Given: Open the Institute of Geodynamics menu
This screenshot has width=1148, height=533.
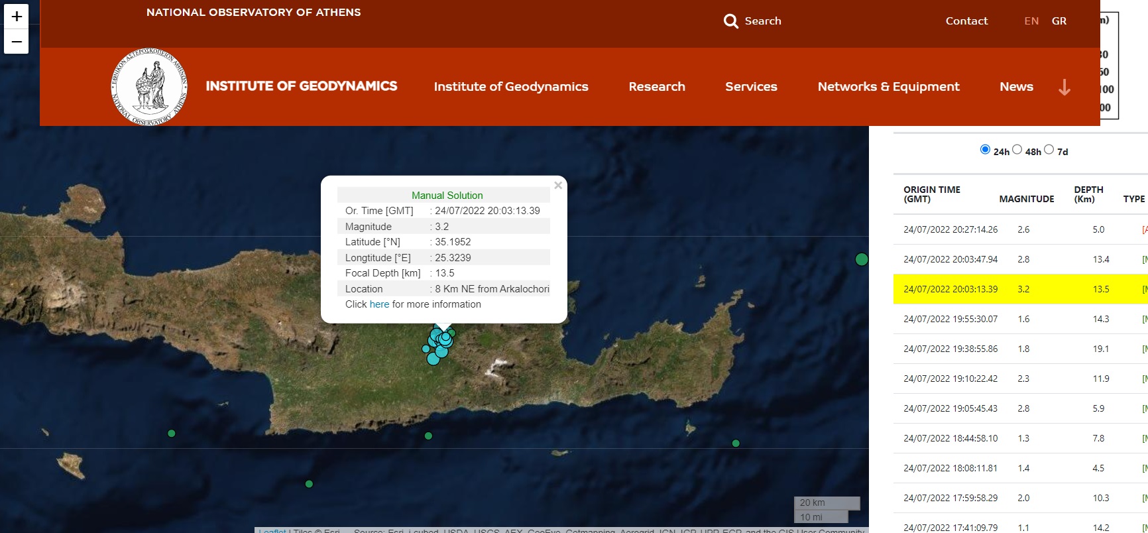Looking at the screenshot, I should pyautogui.click(x=510, y=87).
